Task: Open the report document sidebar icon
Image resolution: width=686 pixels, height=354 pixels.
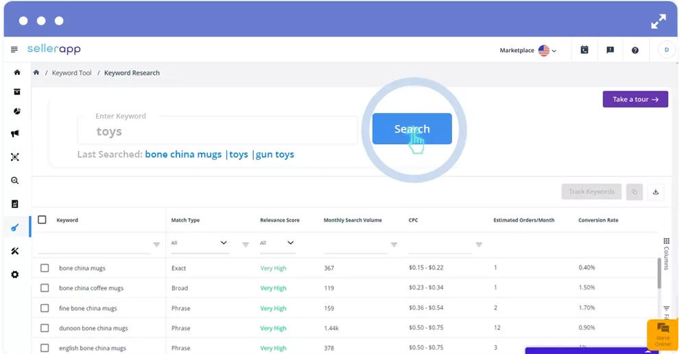Action: click(x=15, y=204)
